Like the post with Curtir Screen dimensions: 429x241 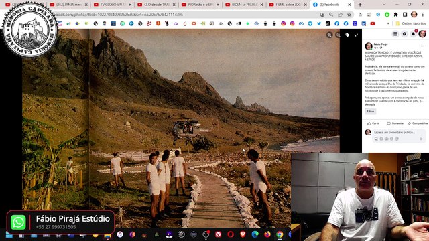[x=373, y=123]
